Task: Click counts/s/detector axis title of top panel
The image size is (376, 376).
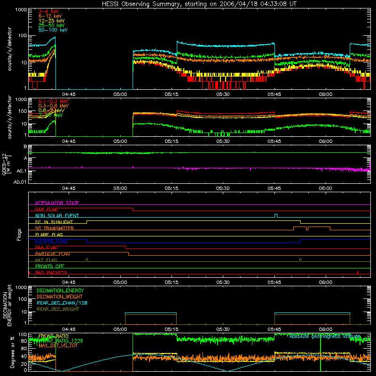Action: (x=9, y=49)
